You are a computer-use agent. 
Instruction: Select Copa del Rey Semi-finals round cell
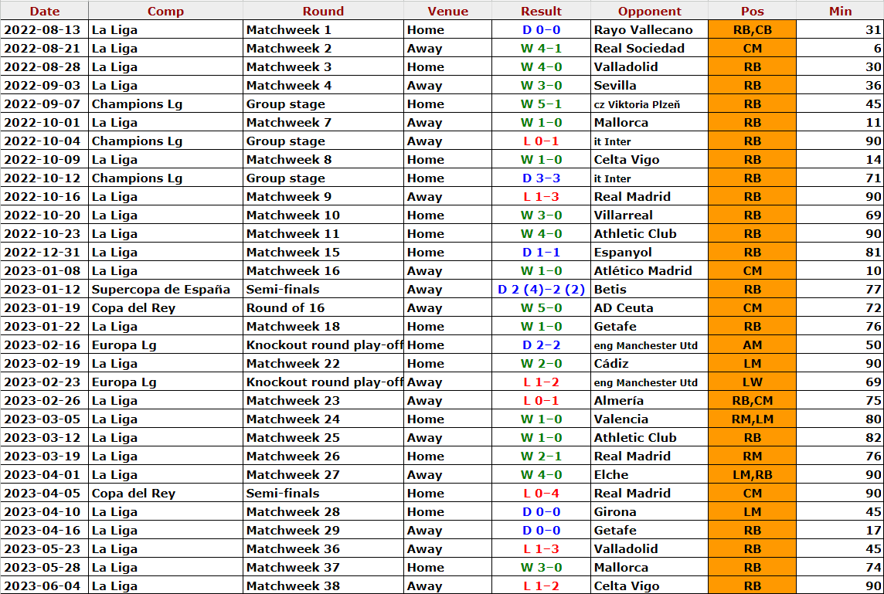point(323,493)
